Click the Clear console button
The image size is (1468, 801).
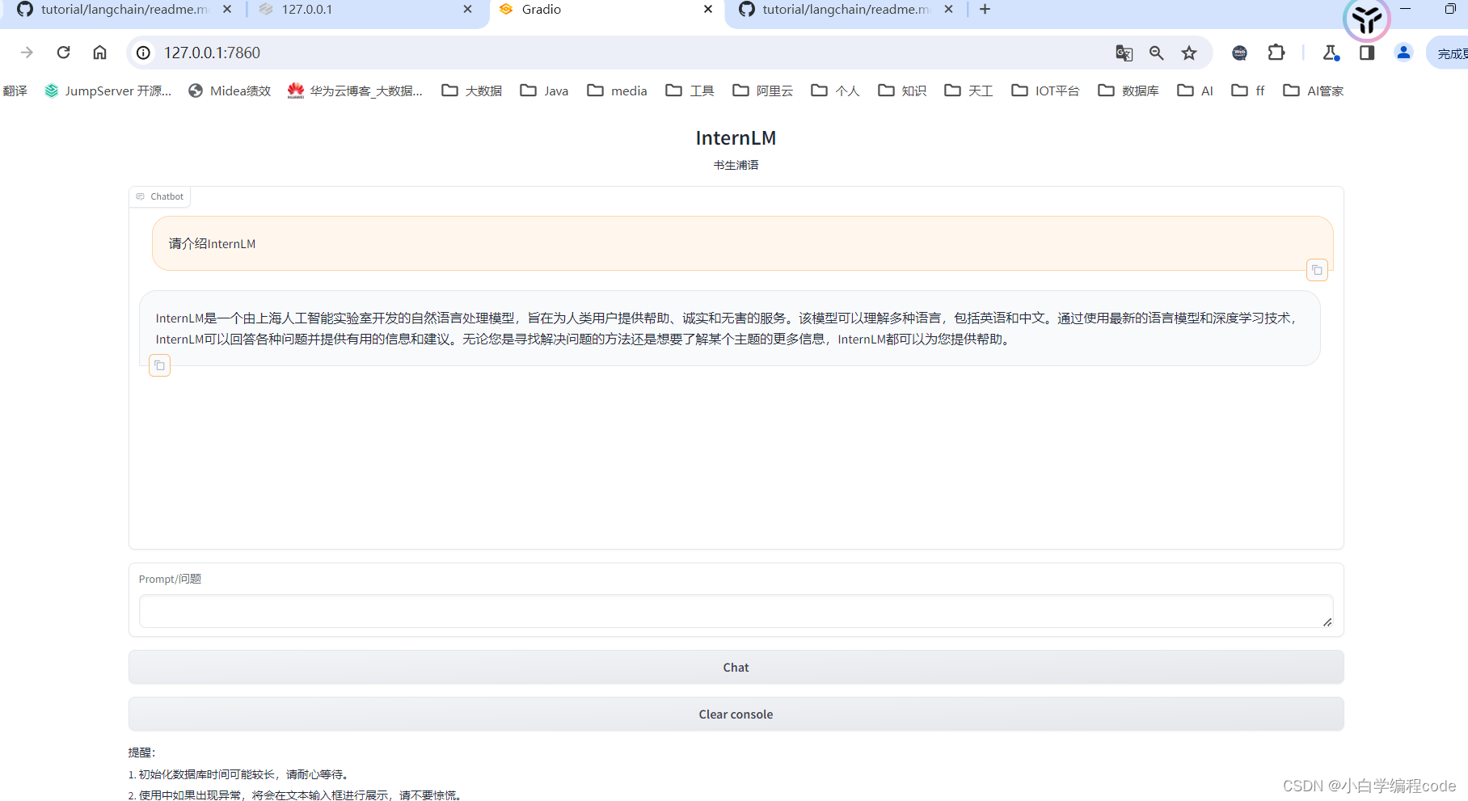[736, 715]
